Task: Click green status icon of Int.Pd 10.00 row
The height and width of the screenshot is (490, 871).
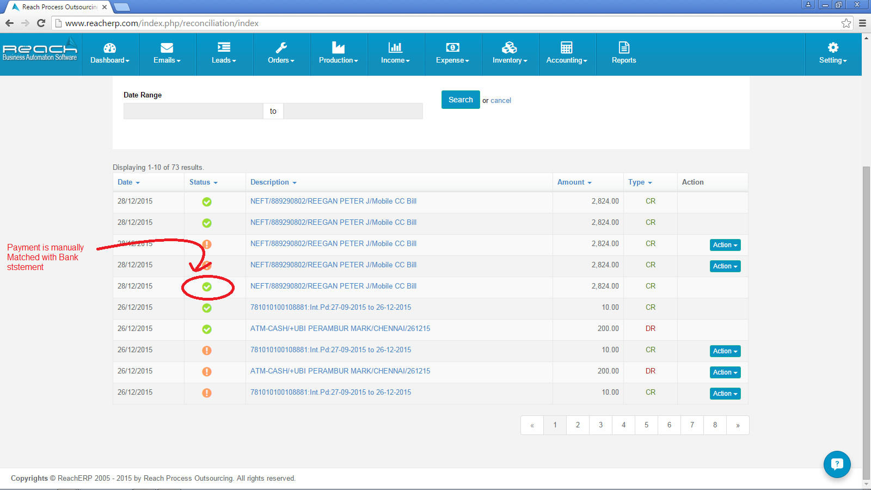Action: click(x=207, y=308)
